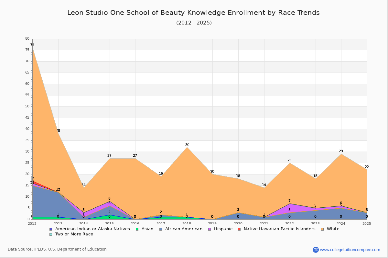388x258 pixels.
Task: Toggle the White series legend entry
Action: (x=330, y=229)
